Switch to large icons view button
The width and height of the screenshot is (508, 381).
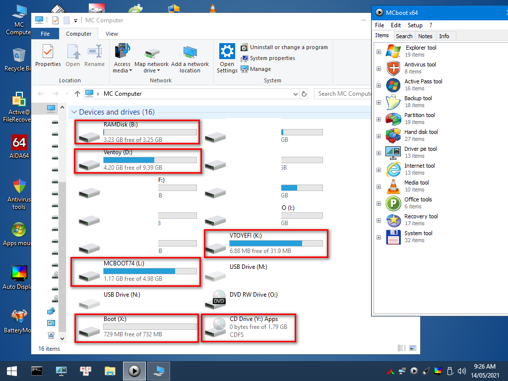point(413,348)
